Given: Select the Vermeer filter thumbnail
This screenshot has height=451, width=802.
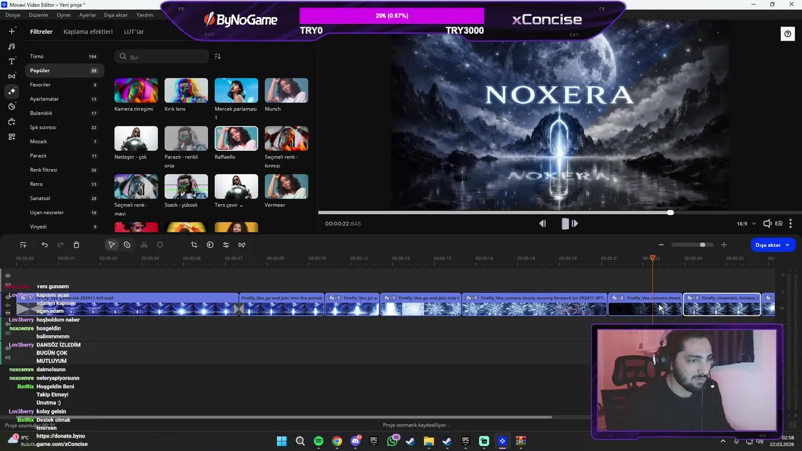Looking at the screenshot, I should tap(286, 187).
